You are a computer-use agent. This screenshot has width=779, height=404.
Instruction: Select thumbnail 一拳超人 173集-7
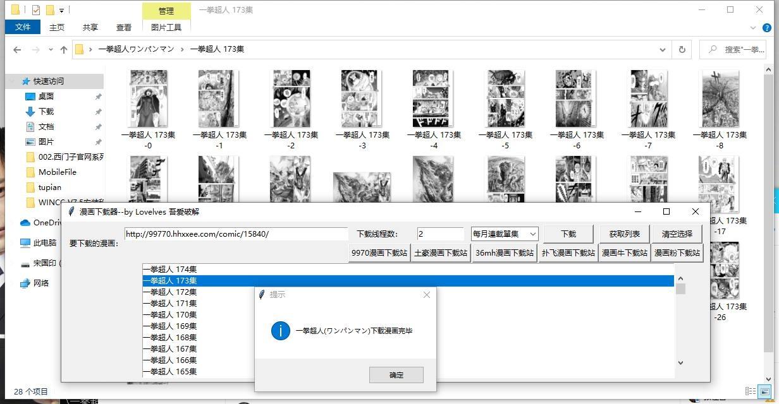pyautogui.click(x=648, y=109)
